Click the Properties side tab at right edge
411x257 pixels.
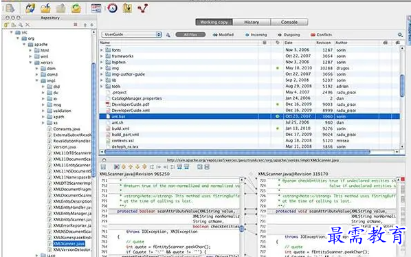pos(409,31)
